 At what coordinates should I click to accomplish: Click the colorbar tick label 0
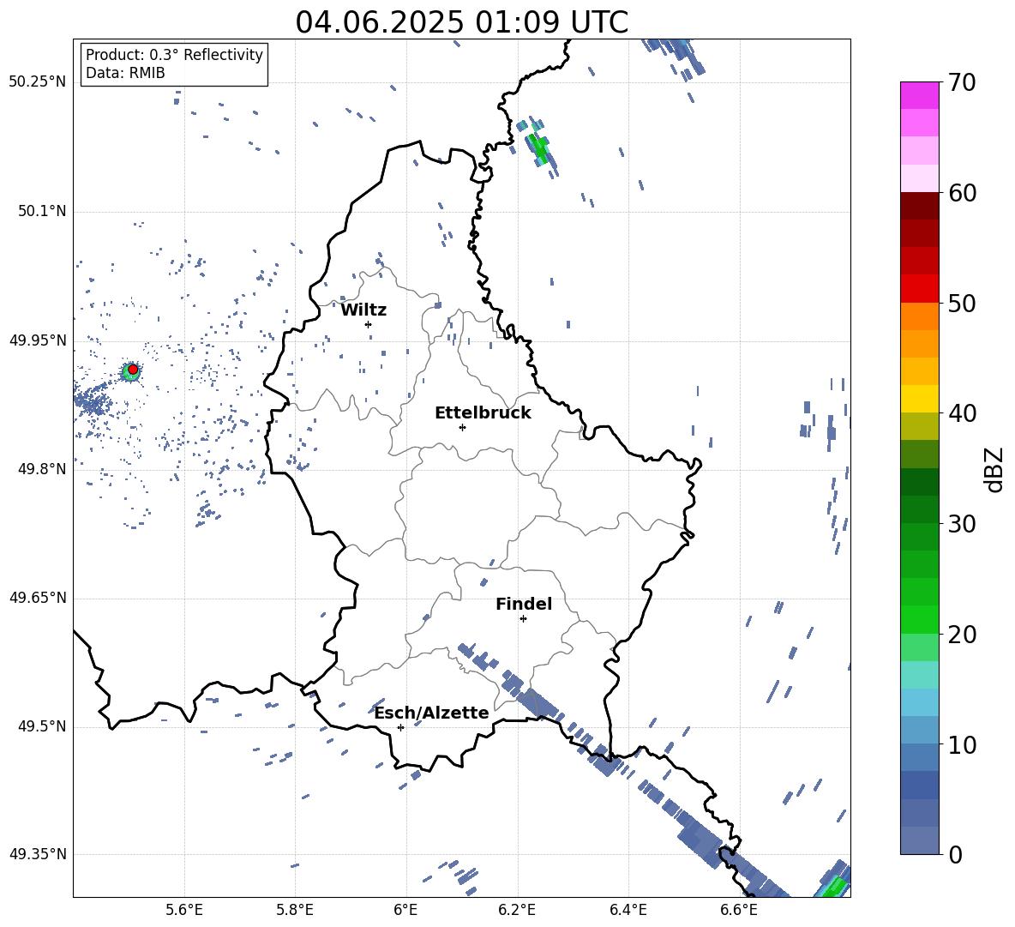pos(955,854)
